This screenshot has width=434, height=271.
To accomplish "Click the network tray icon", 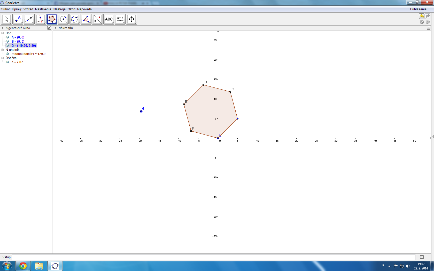I will coord(402,266).
